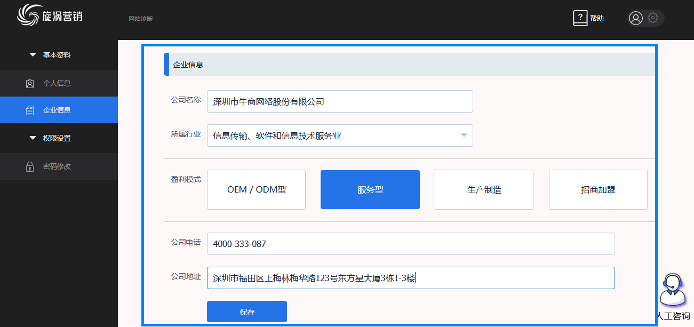Choose the OEM / ODM型 profit mode
694x327 pixels.
(x=256, y=190)
